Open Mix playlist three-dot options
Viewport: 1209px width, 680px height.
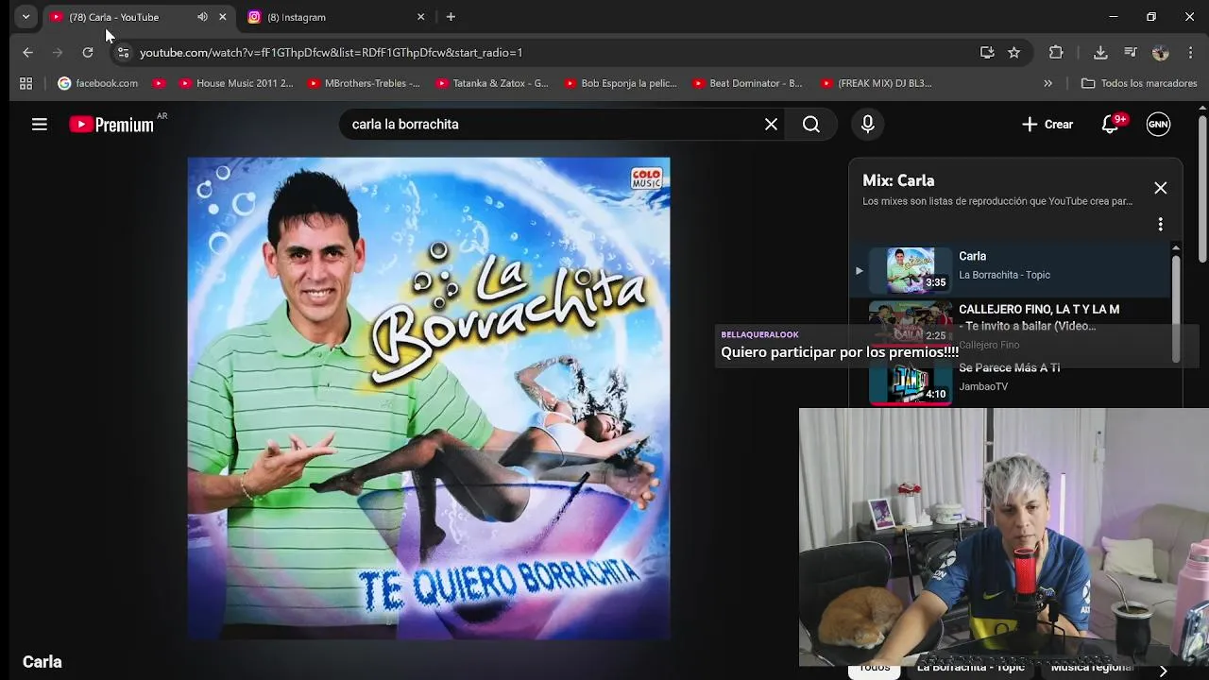[1160, 224]
